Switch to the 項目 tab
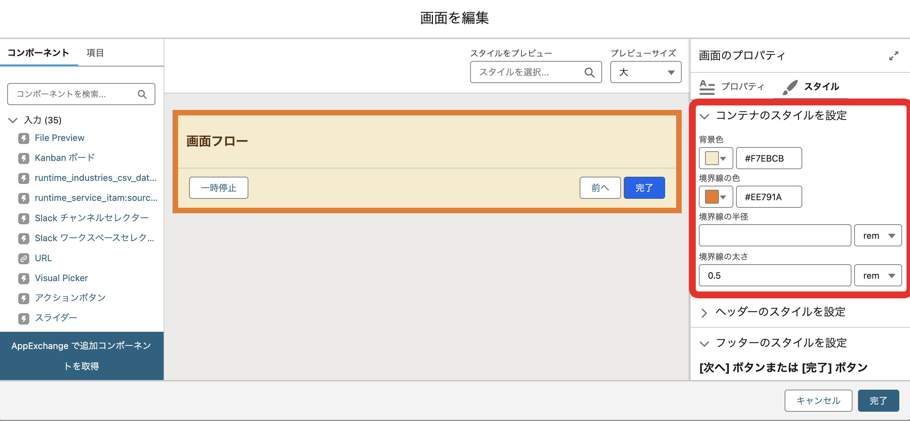 [95, 53]
